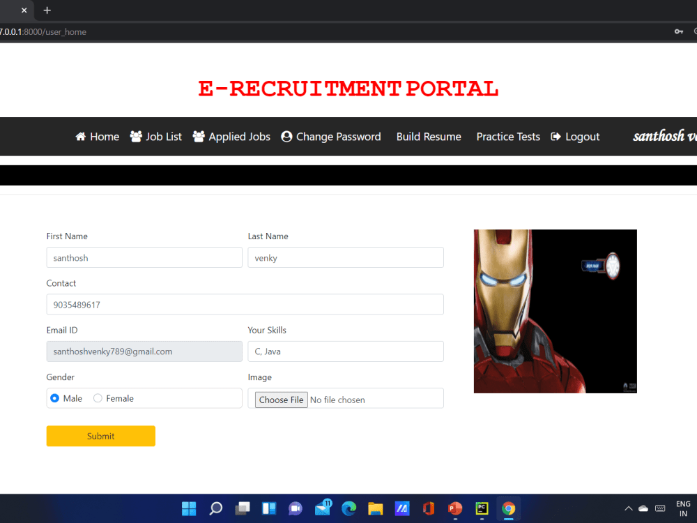Navigate to Build Resume
The height and width of the screenshot is (523, 697).
tap(428, 137)
